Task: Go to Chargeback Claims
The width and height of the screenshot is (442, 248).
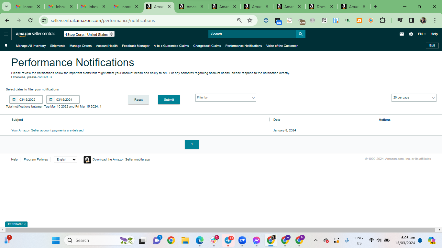Action: click(207, 46)
